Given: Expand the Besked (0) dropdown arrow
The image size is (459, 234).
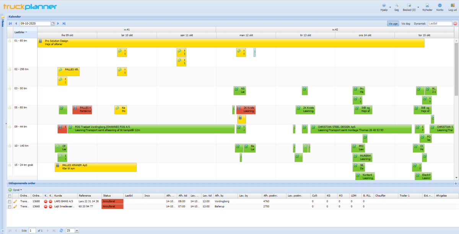Looking at the screenshot, I should (x=418, y=7).
